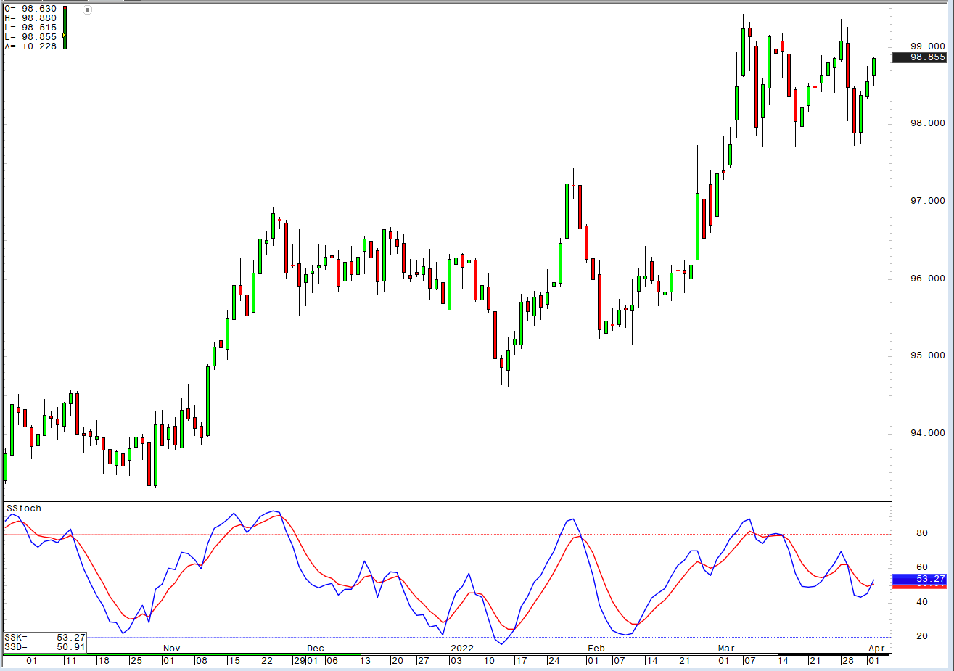Click the SSK= 53.27 readout
The image size is (954, 671).
click(x=45, y=638)
